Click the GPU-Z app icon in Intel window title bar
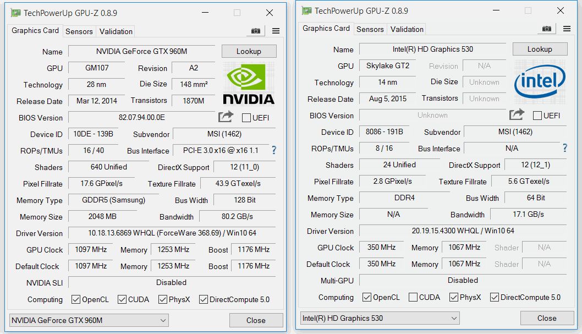The width and height of the screenshot is (582, 334). (x=306, y=11)
